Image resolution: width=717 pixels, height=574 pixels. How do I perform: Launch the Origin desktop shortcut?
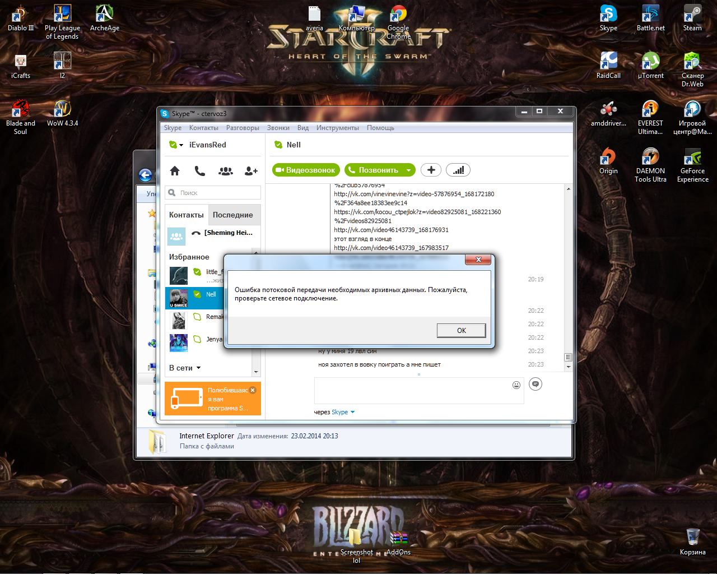[x=608, y=161]
